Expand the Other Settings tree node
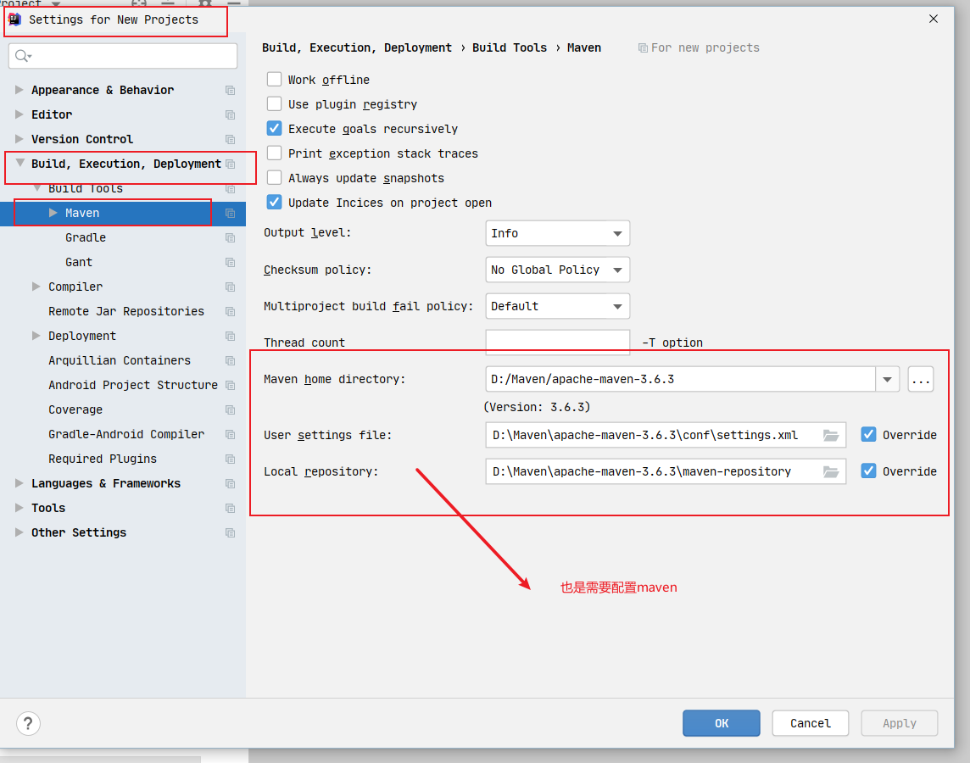 20,532
